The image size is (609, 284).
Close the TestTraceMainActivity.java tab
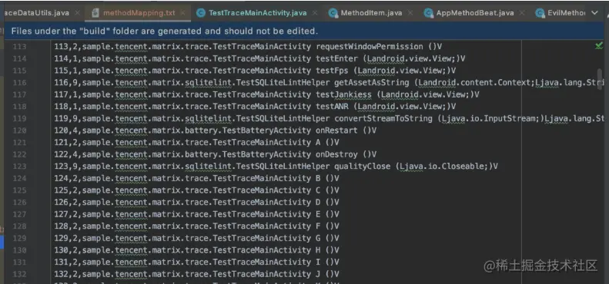click(x=315, y=13)
